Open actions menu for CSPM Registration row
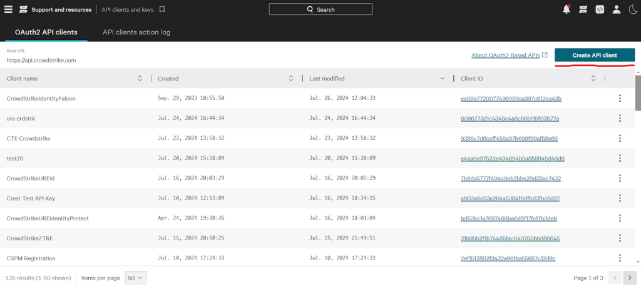641x289 pixels. point(620,258)
